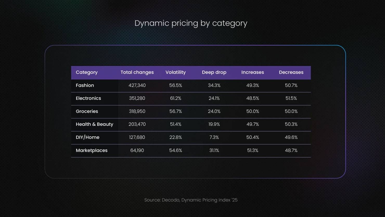This screenshot has height=217, width=385.
Task: Click the Fashion row label
Action: click(x=85, y=85)
